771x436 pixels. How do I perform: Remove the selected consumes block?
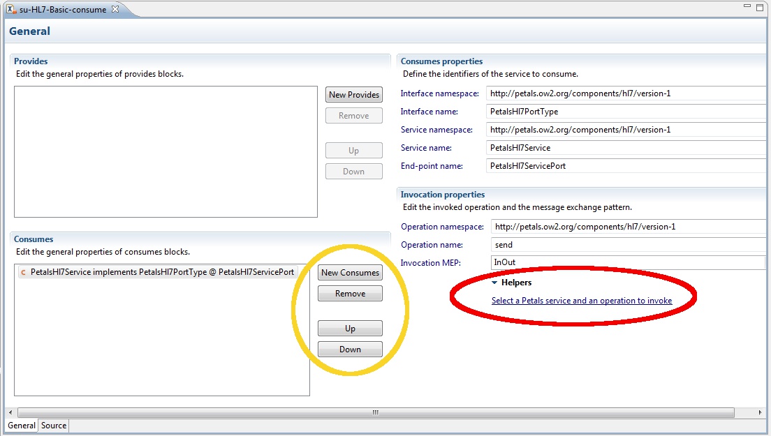[x=350, y=294]
